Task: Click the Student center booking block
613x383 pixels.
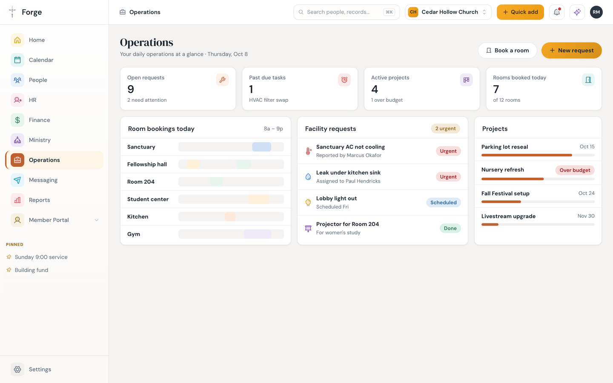Action: [258, 199]
